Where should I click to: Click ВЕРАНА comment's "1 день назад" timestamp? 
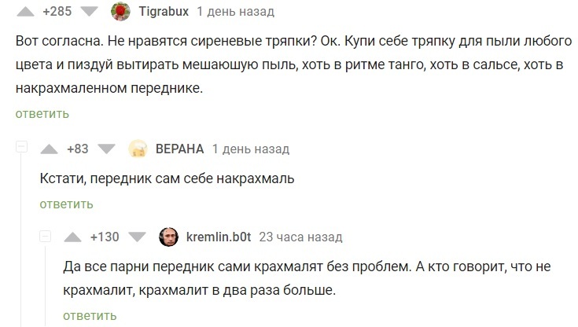coord(251,149)
